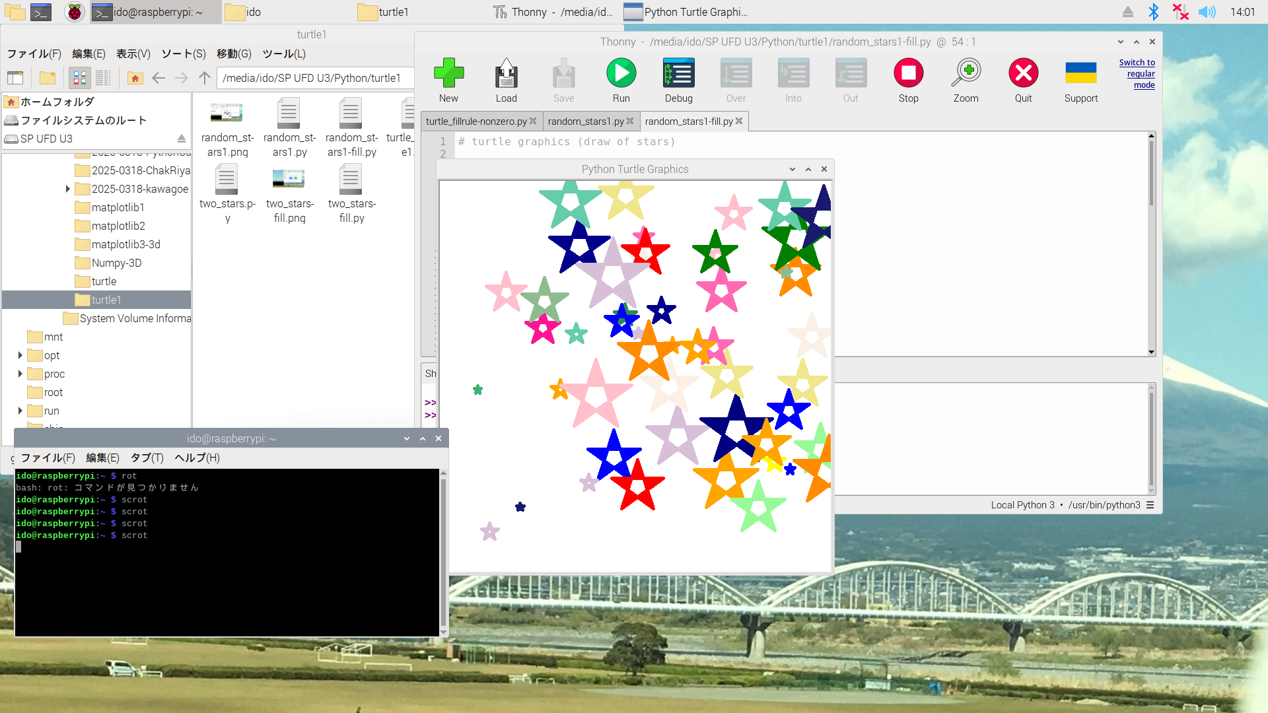This screenshot has height=713, width=1268.
Task: Click the clock showing 14:01
Action: point(1242,12)
